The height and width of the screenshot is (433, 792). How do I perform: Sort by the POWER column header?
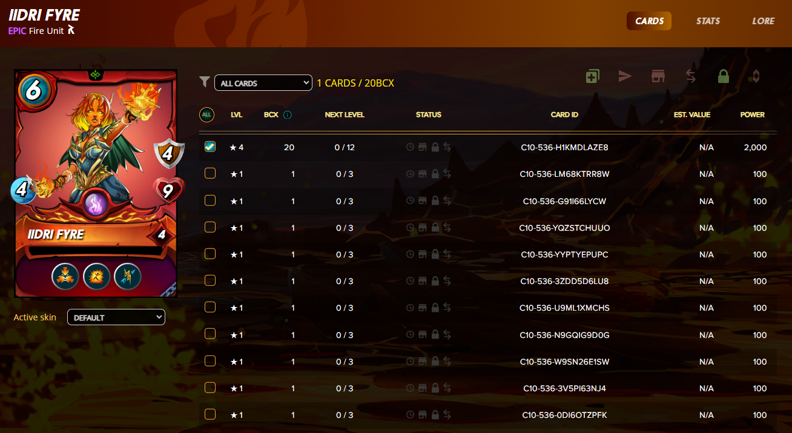coord(753,114)
